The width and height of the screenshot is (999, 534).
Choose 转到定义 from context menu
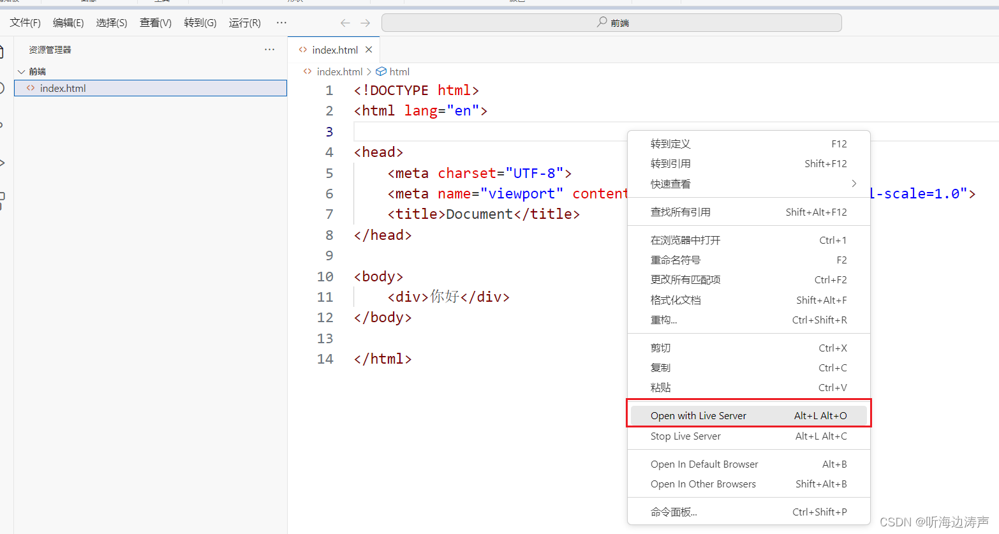coord(749,144)
